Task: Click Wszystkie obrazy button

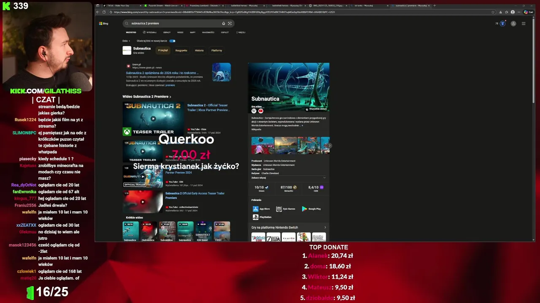Action: click(316, 109)
